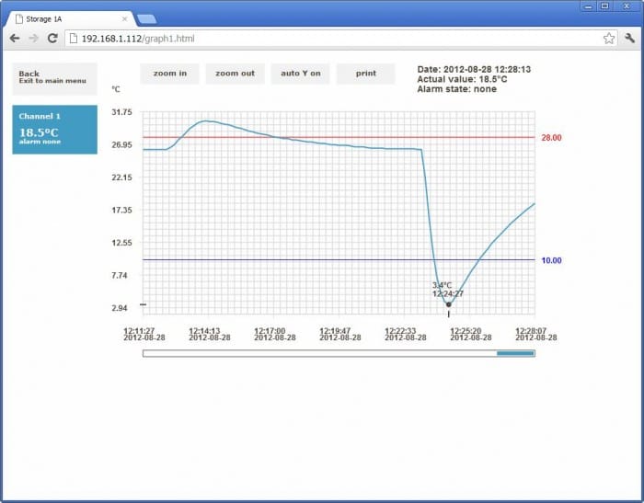
Task: Open Chrome wrench settings menu
Action: pos(629,39)
